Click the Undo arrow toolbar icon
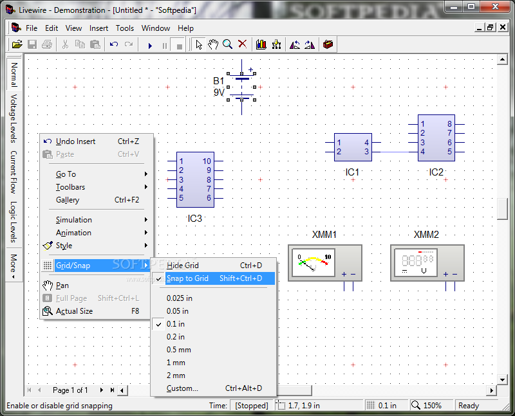The width and height of the screenshot is (515, 416). pos(114,44)
